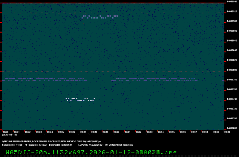Select the 'Sample rate: 44100' text
Image resolution: width=239 pixels, height=157 pixels.
click(x=12, y=145)
